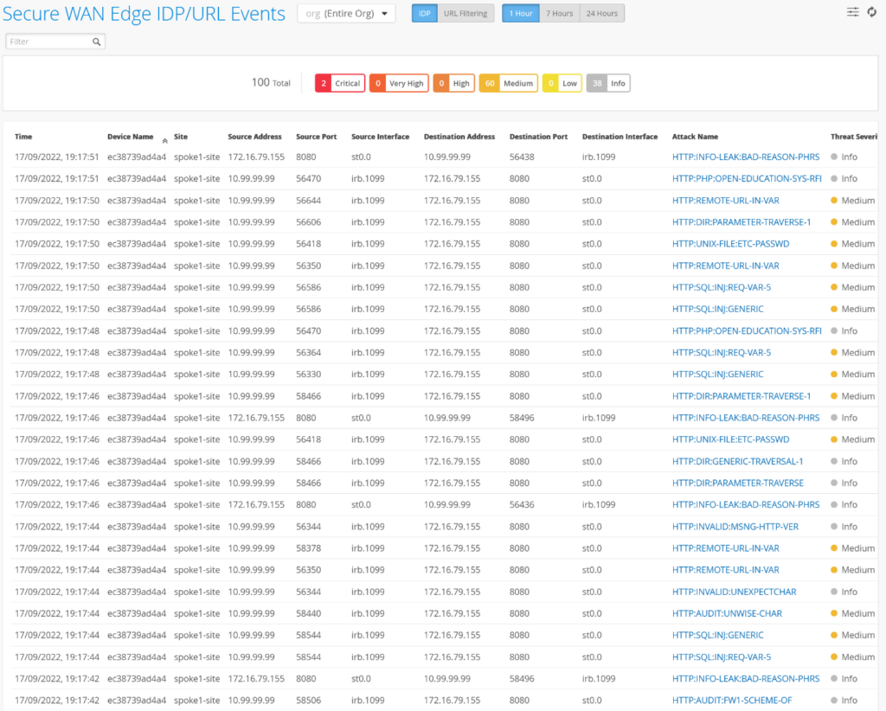The image size is (886, 711).
Task: Sort by Threat Severity column header
Action: [x=854, y=137]
